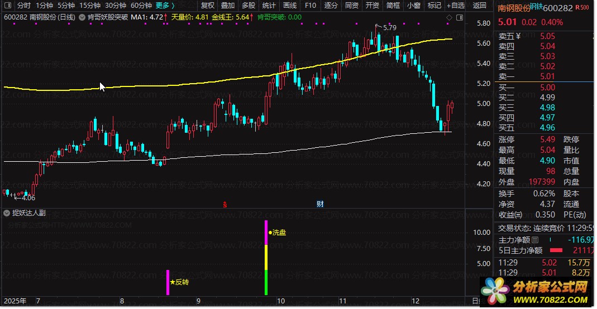The image size is (597, 309).
Task: Click 标记 mark button
Action: (434, 6)
